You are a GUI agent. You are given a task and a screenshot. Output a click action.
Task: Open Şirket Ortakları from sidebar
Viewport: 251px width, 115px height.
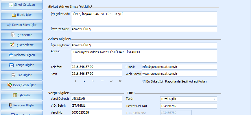coord(22,5)
